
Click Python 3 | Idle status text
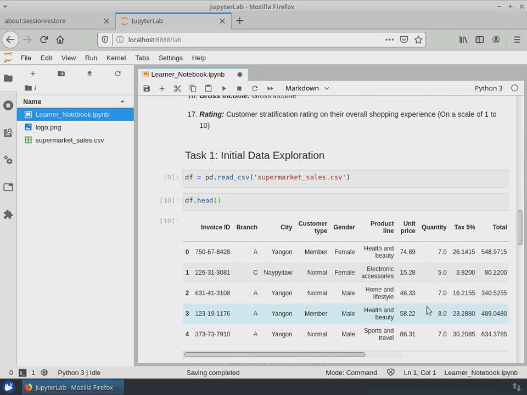tap(79, 373)
